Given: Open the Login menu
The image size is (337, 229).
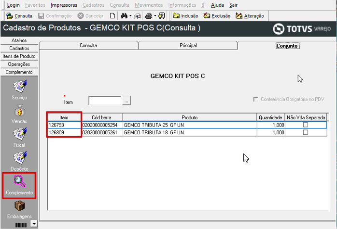Looking at the screenshot, I should click(x=14, y=5).
